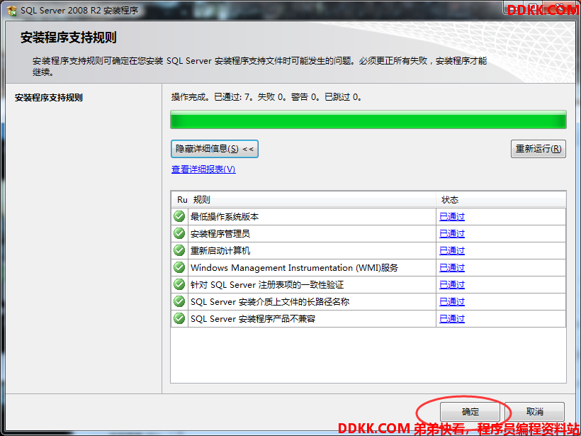Select the Windows Management Instrumentation (WMI)服务 text
581x436 pixels.
294,268
